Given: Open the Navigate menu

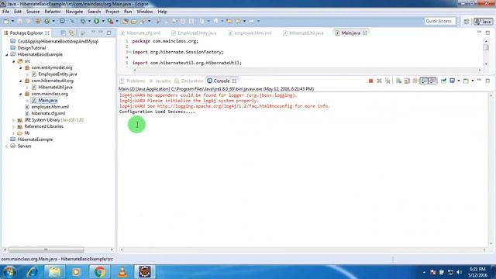Looking at the screenshot, I should [x=74, y=12].
